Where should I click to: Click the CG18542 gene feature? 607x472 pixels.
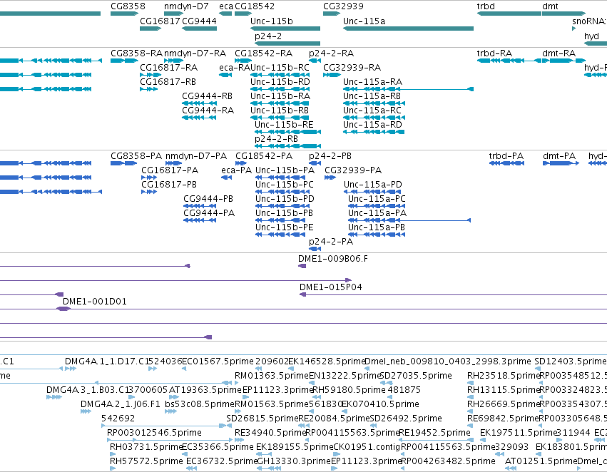pos(243,14)
